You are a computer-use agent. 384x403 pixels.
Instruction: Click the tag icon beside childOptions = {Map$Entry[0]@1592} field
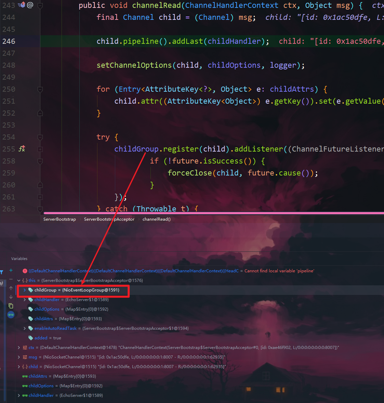point(30,309)
